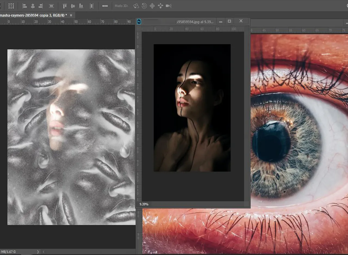The width and height of the screenshot is (348, 255).
Task: Align right edges of layers
Action: click(x=41, y=6)
